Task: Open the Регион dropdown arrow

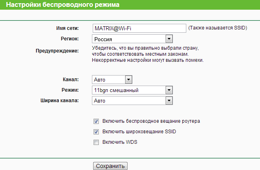Action: (169, 39)
